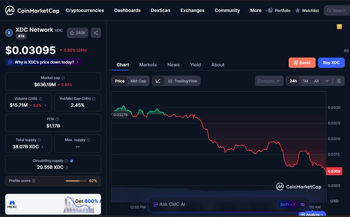Click the candlestick TradingView icon

(x=170, y=81)
